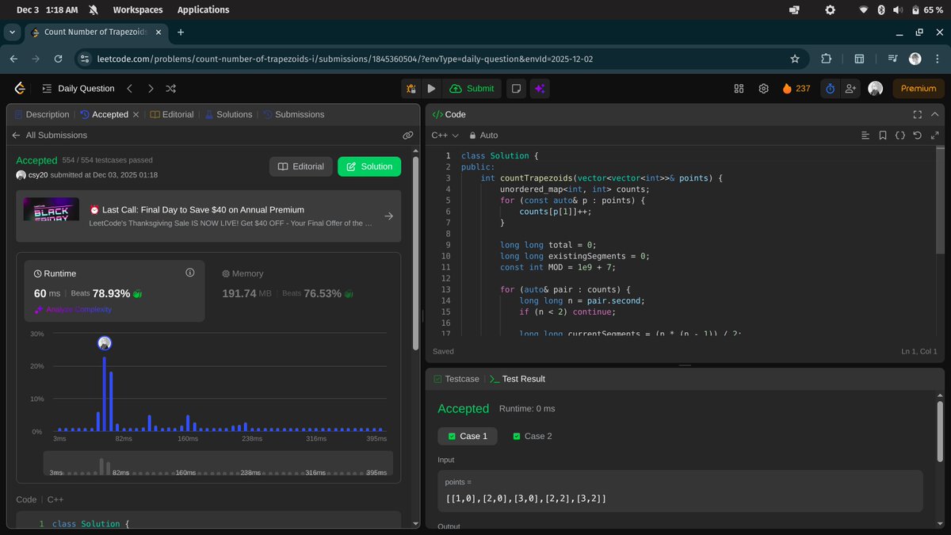Screen dimensions: 951x535
Task: Click the Premium button
Action: (x=919, y=89)
